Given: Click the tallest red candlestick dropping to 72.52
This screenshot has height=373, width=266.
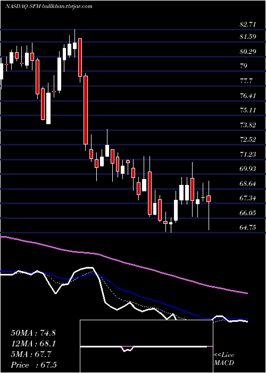Looking at the screenshot, I should pyautogui.click(x=86, y=110).
